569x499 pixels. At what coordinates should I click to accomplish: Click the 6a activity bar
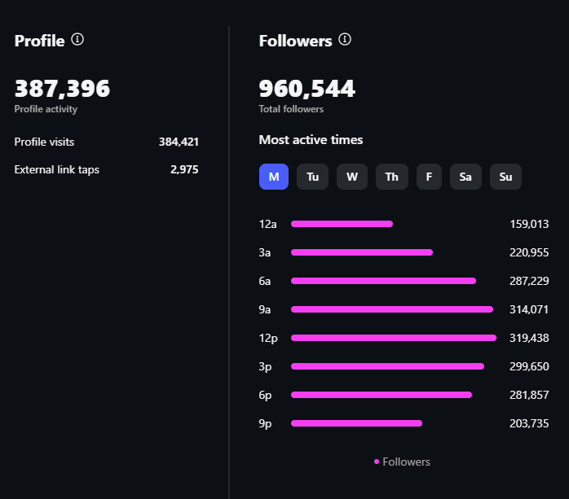click(384, 281)
